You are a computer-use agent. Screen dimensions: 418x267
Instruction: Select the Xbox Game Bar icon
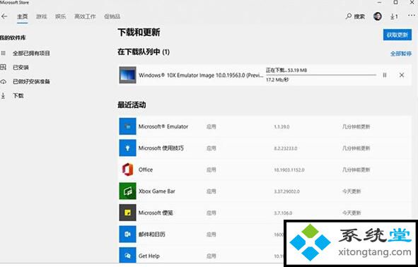pyautogui.click(x=127, y=191)
